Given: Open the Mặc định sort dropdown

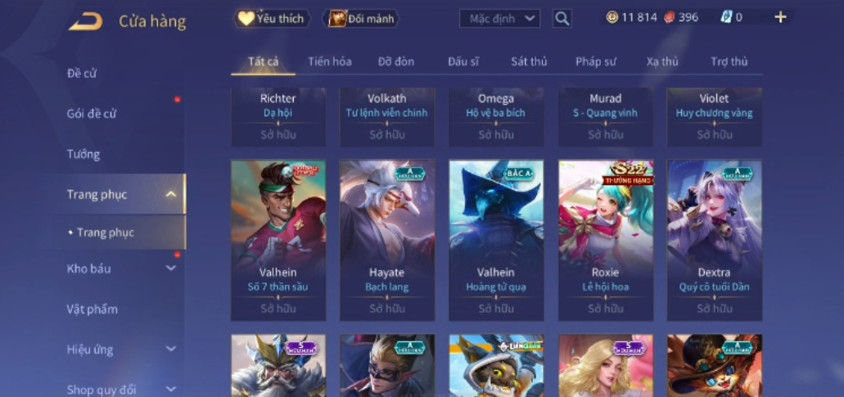Looking at the screenshot, I should tap(499, 19).
